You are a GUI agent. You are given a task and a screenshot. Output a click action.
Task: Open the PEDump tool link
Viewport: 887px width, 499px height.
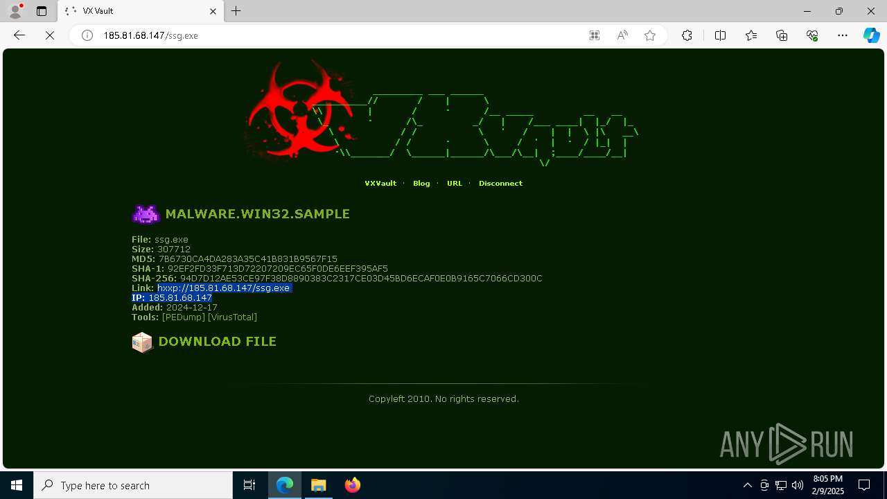click(x=184, y=317)
